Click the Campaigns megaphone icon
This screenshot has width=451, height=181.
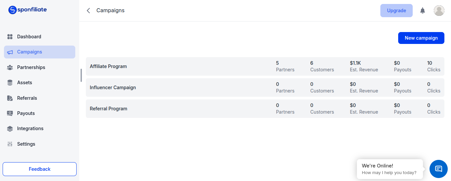[10, 52]
